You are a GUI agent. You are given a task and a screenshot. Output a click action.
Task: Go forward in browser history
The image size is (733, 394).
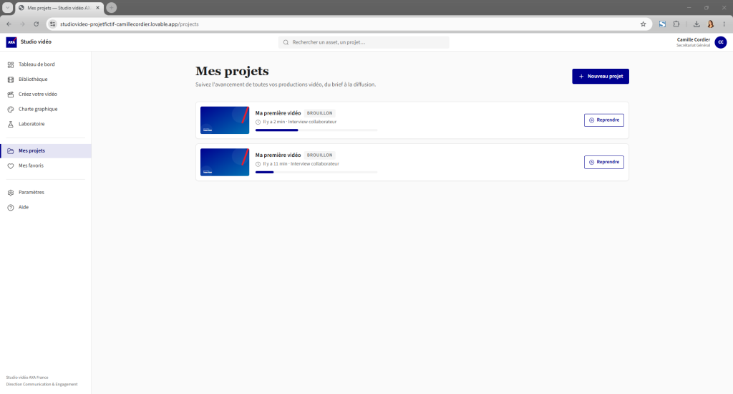pyautogui.click(x=22, y=24)
